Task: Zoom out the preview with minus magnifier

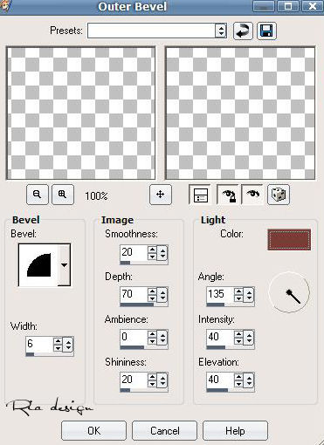Action: [x=38, y=194]
